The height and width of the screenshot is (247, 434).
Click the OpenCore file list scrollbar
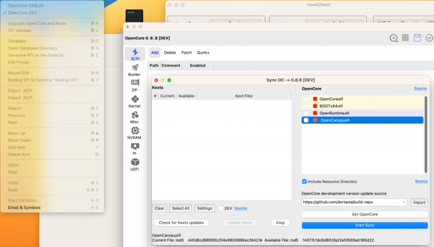pos(426,134)
